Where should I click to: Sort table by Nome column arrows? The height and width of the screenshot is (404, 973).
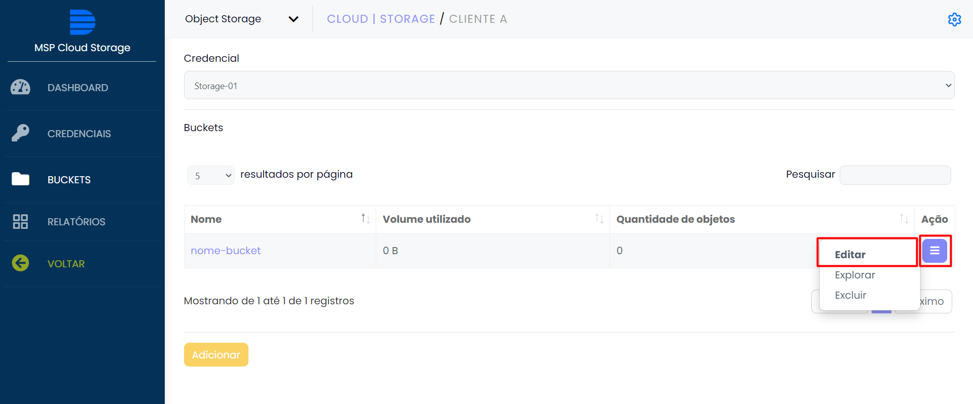(x=365, y=219)
